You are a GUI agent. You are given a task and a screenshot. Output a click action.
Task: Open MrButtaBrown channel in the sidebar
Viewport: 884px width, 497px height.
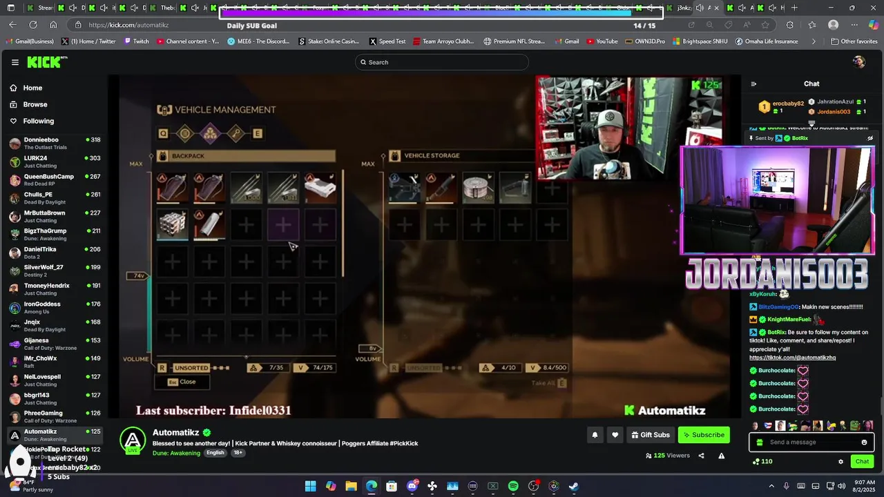coord(54,217)
